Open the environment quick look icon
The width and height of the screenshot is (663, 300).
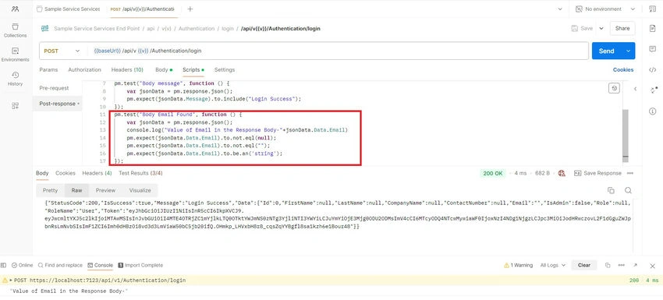pyautogui.click(x=652, y=9)
